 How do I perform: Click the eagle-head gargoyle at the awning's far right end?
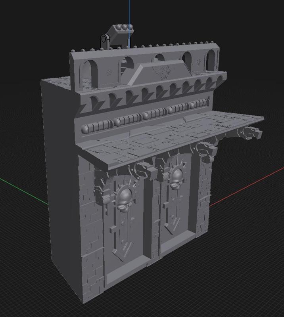pyautogui.click(x=251, y=133)
